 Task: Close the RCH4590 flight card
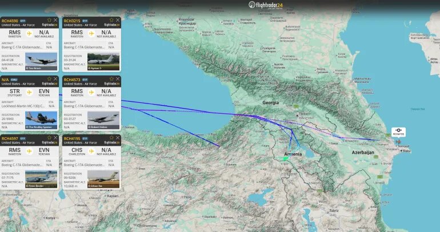pyautogui.click(x=55, y=20)
